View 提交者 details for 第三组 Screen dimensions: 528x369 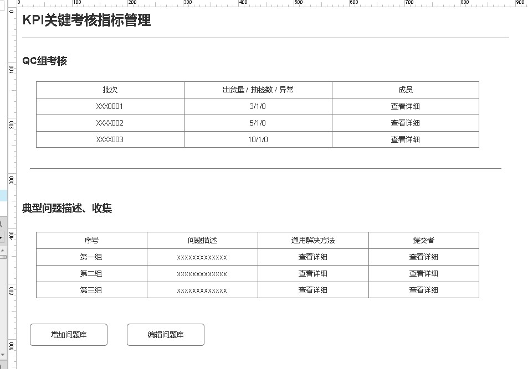click(423, 290)
